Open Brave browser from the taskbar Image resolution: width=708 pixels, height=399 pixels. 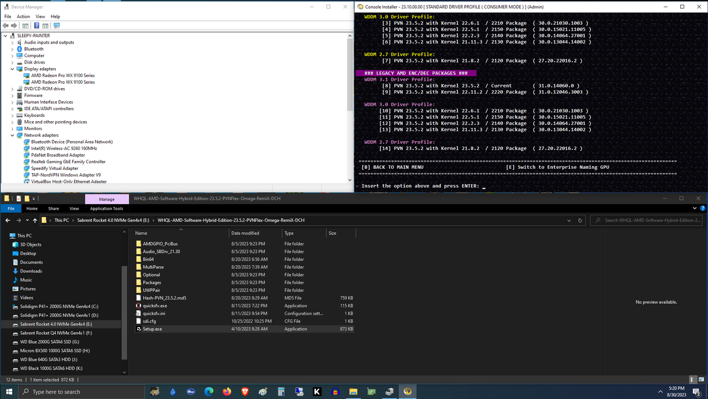(245, 392)
